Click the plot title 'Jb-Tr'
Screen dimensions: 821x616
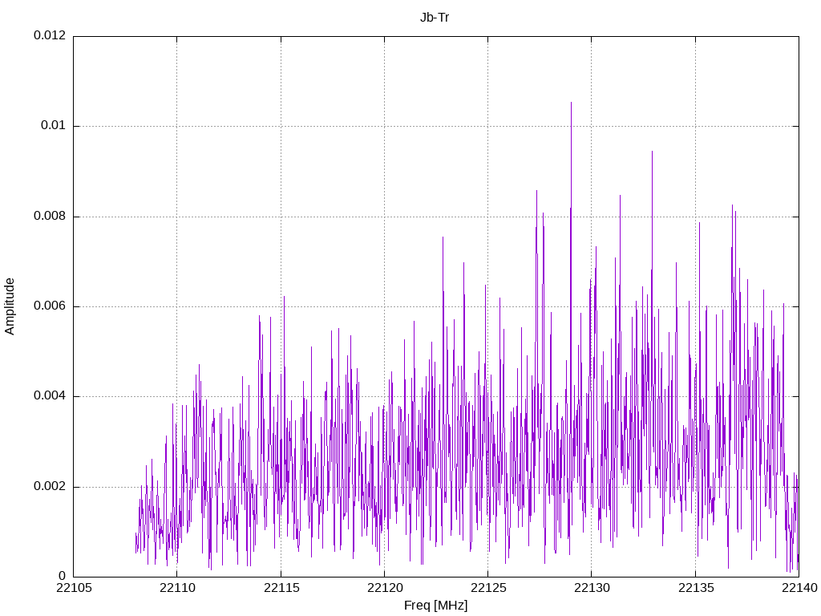point(435,18)
